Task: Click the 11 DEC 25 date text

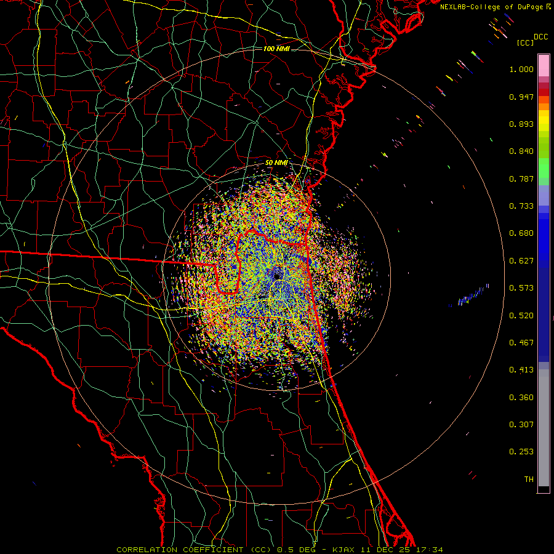Action: (386, 550)
